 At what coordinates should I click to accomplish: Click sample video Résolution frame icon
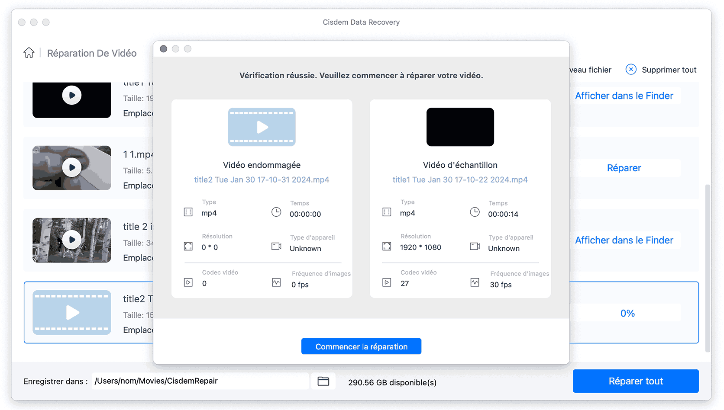tap(387, 246)
